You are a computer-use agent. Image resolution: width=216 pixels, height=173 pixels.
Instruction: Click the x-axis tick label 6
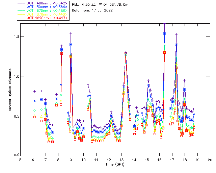coord(33,160)
